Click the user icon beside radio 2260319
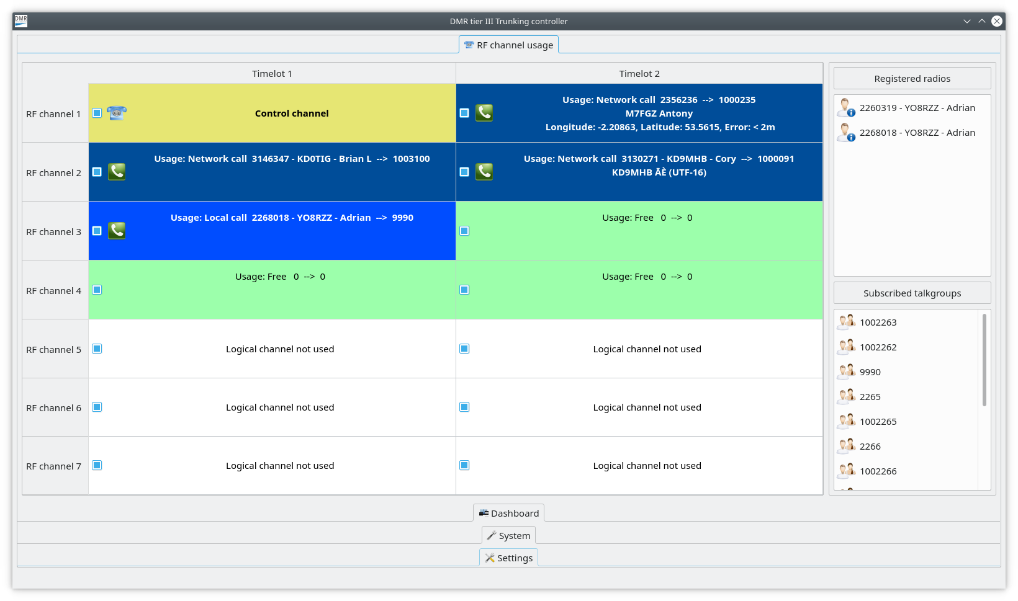 coord(846,108)
